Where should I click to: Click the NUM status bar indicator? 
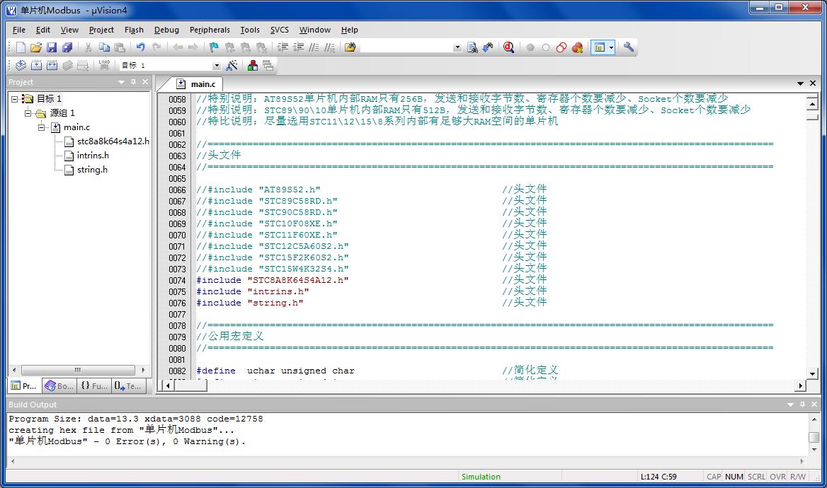coord(734,477)
